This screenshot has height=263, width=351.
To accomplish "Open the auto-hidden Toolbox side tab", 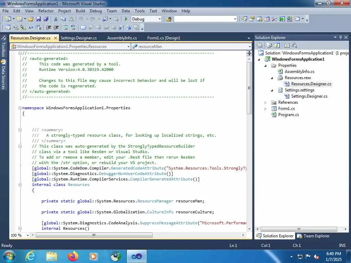I will click(3, 47).
